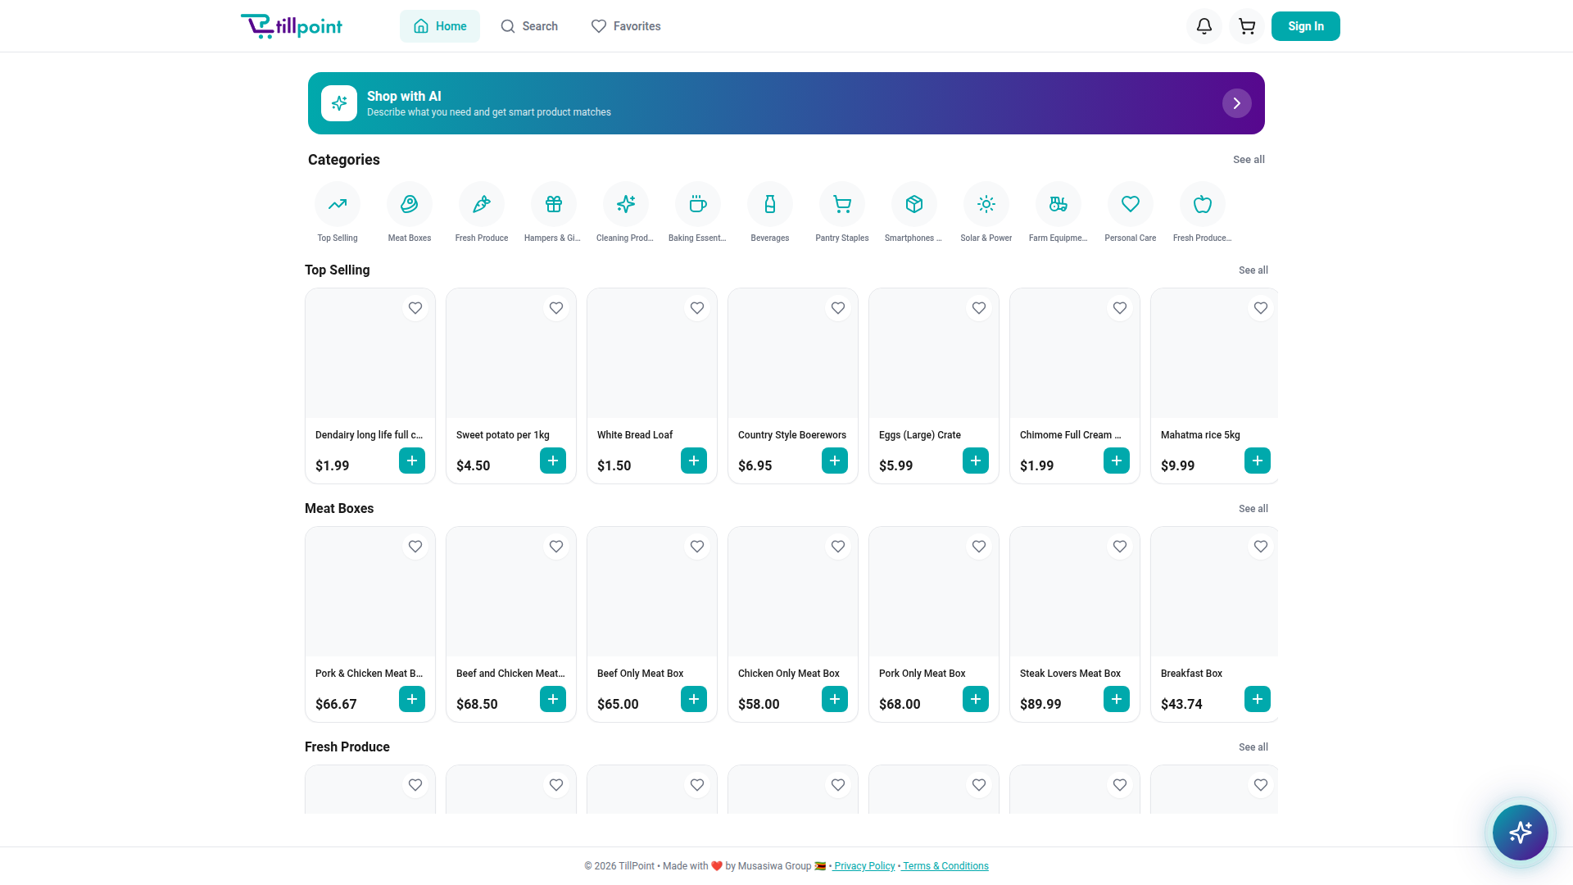This screenshot has height=885, width=1573.
Task: Click the Shop with AI sparkle icon
Action: (339, 103)
